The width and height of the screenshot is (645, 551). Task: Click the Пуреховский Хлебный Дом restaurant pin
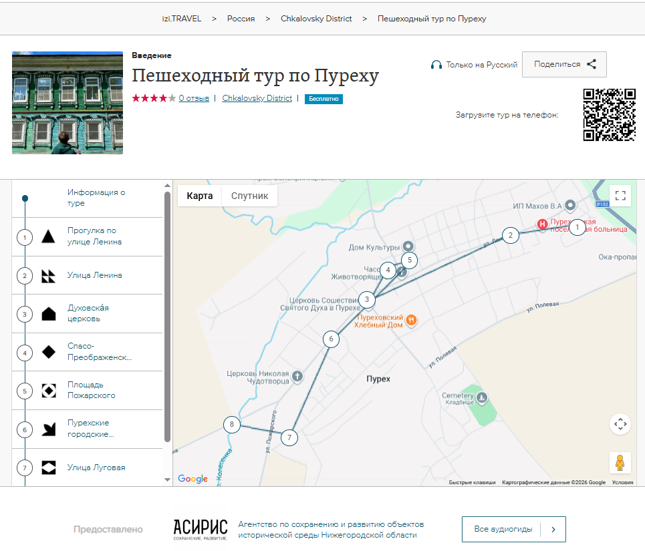pos(412,320)
